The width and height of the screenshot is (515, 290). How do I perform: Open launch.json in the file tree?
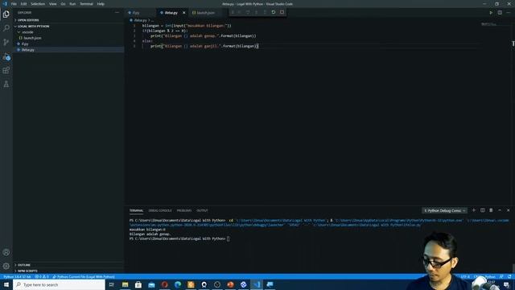(x=68, y=38)
